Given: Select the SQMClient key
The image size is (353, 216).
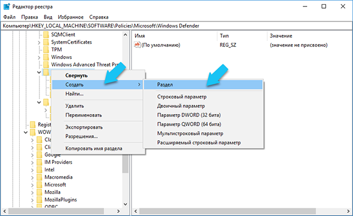Looking at the screenshot, I should coord(63,35).
